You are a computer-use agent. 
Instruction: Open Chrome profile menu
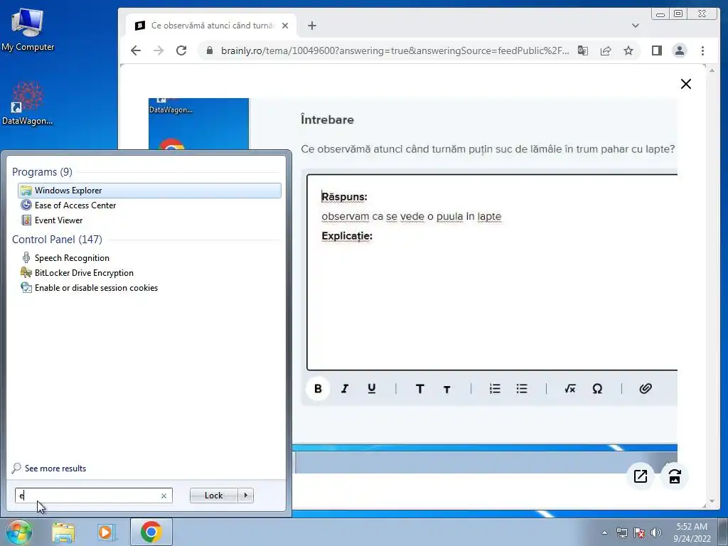679,50
